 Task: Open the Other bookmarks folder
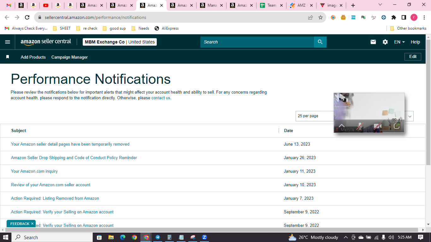[408, 28]
